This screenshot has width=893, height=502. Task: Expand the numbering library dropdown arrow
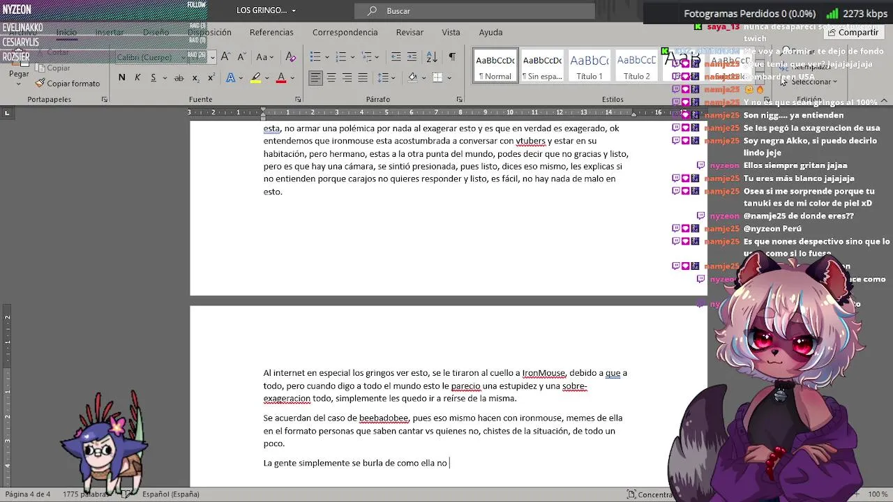pos(352,57)
